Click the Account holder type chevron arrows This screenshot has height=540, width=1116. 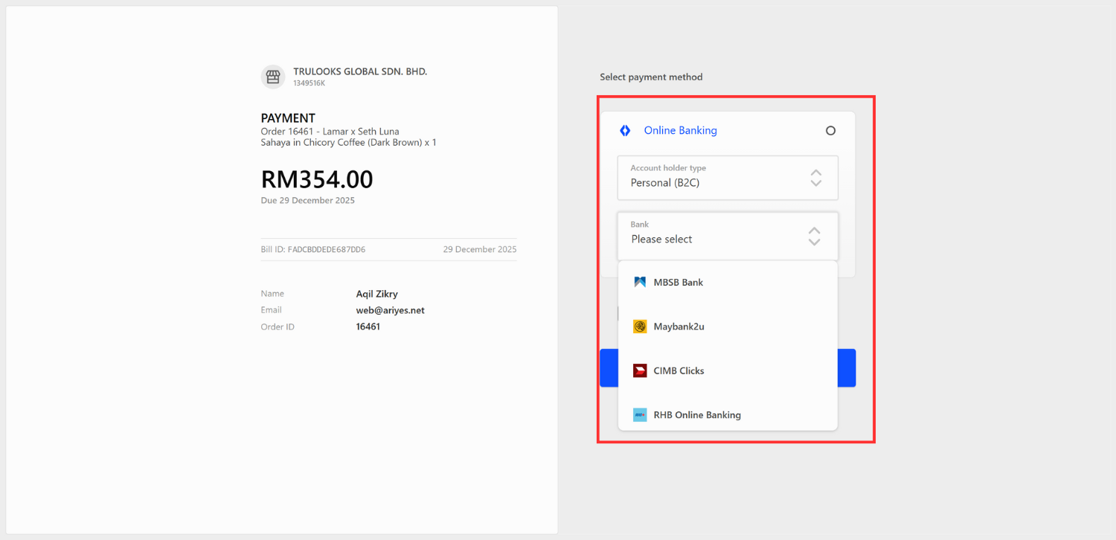pyautogui.click(x=815, y=178)
